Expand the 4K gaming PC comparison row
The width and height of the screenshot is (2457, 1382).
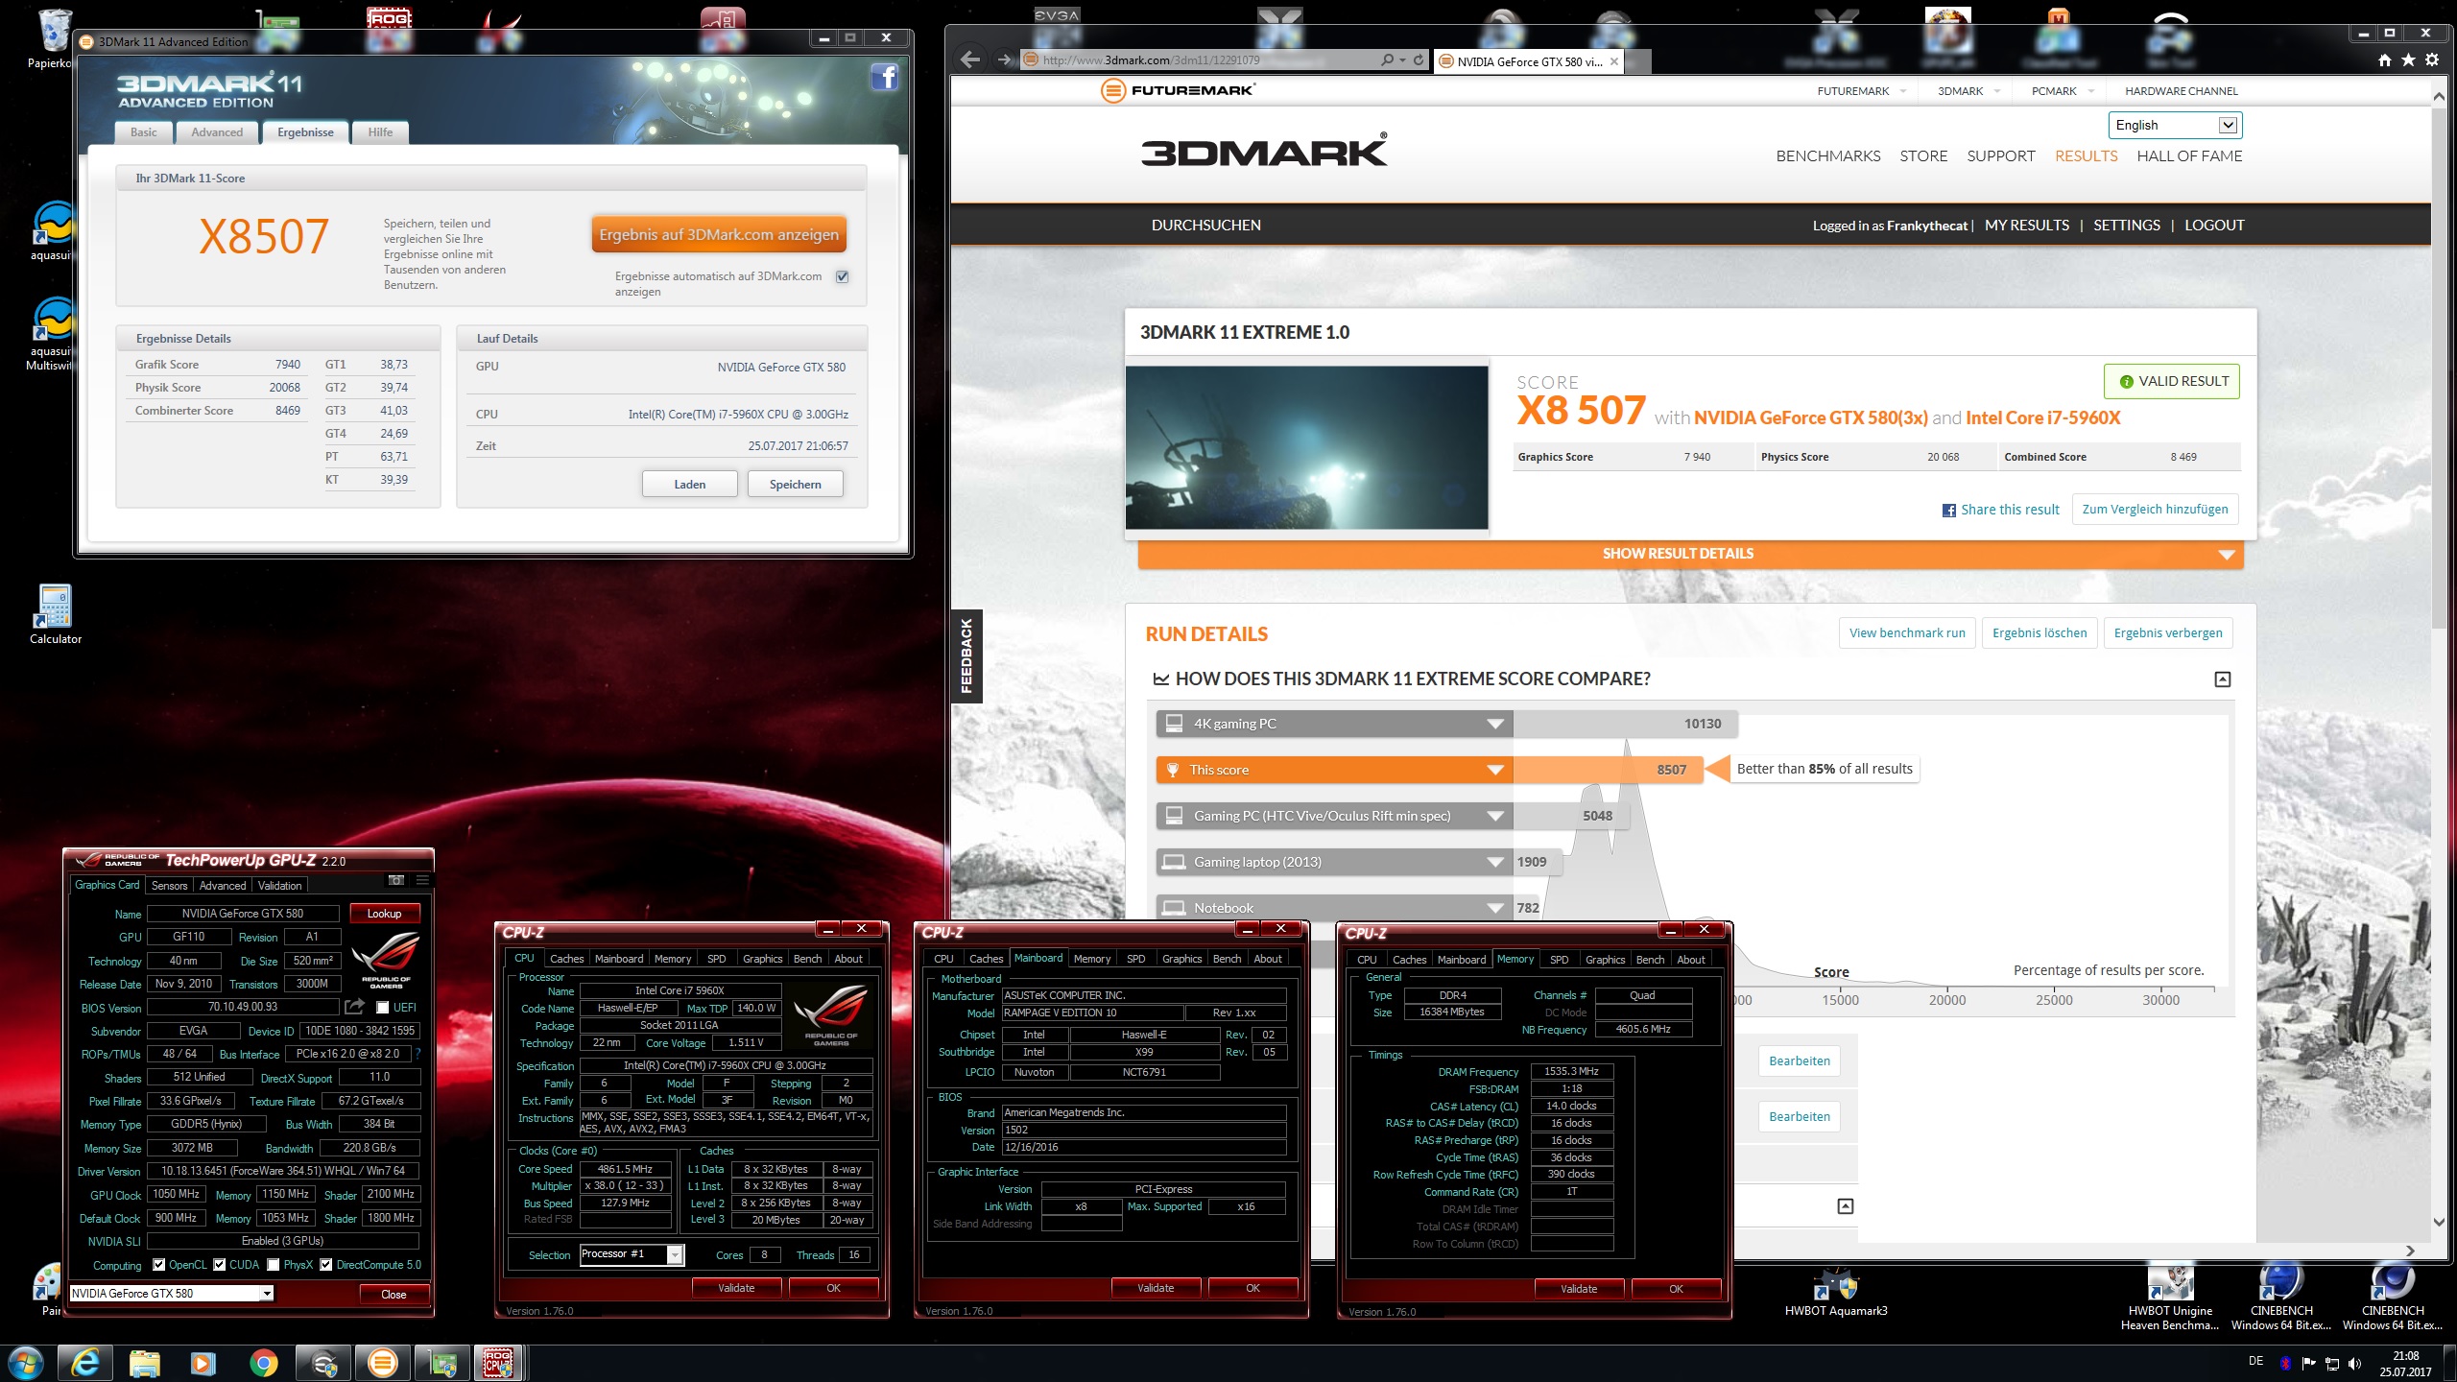click(x=1334, y=724)
